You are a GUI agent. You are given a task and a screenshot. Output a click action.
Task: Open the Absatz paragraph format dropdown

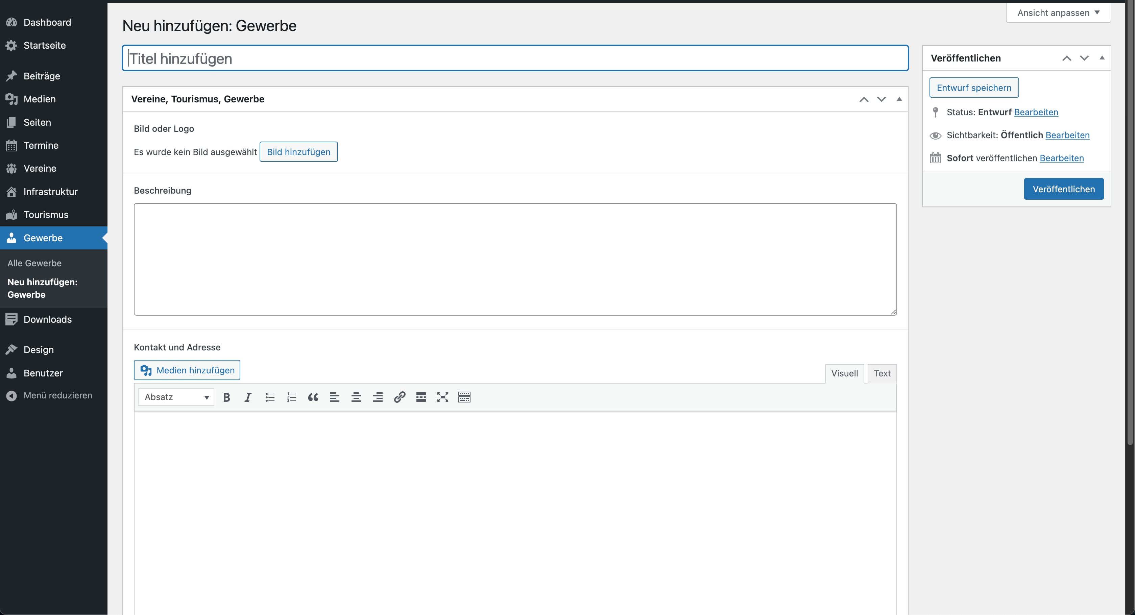(176, 397)
